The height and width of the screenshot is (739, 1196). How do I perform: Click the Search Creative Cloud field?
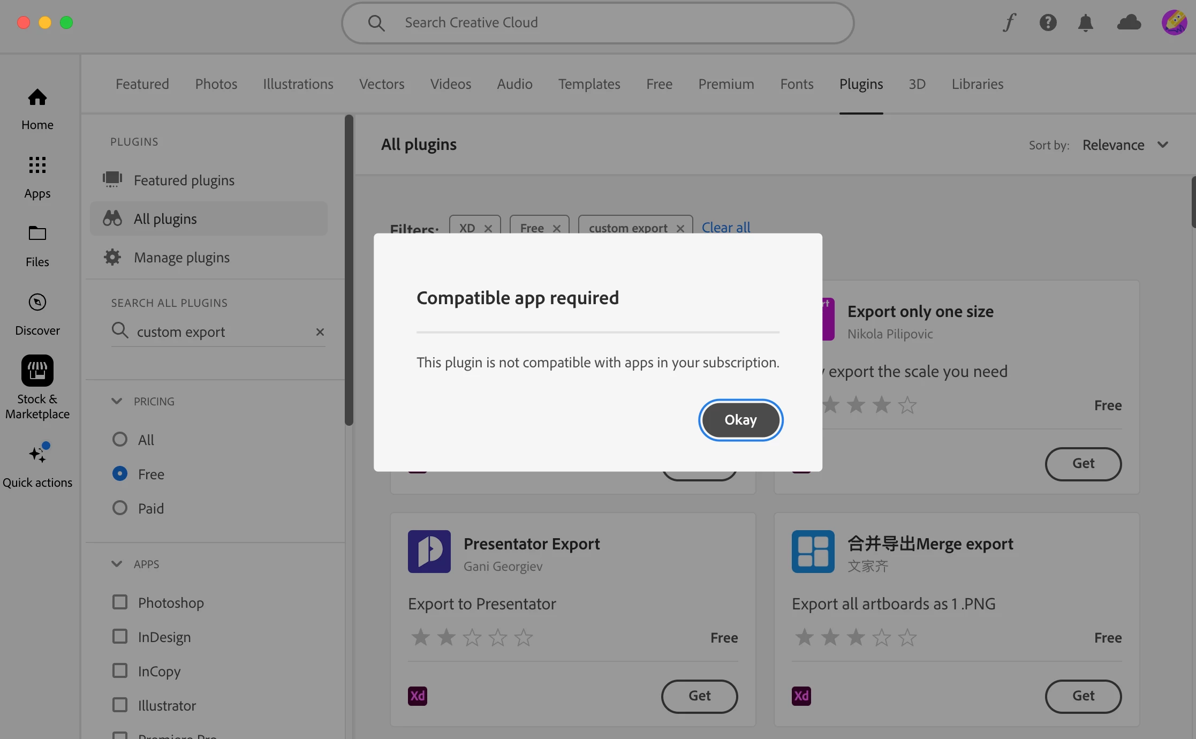pyautogui.click(x=597, y=22)
